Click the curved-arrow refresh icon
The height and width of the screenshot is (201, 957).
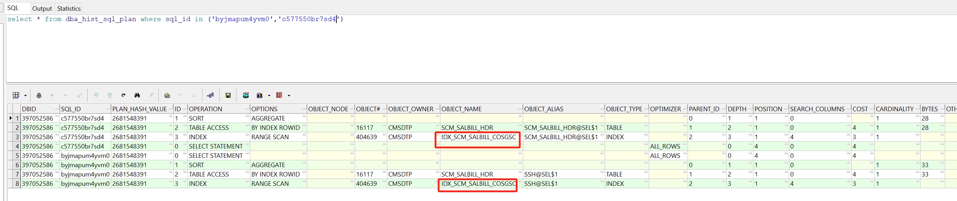coord(123,96)
